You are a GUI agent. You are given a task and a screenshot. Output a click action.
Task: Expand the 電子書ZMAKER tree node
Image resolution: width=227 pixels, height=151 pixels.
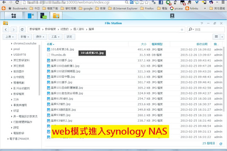tap(8, 139)
